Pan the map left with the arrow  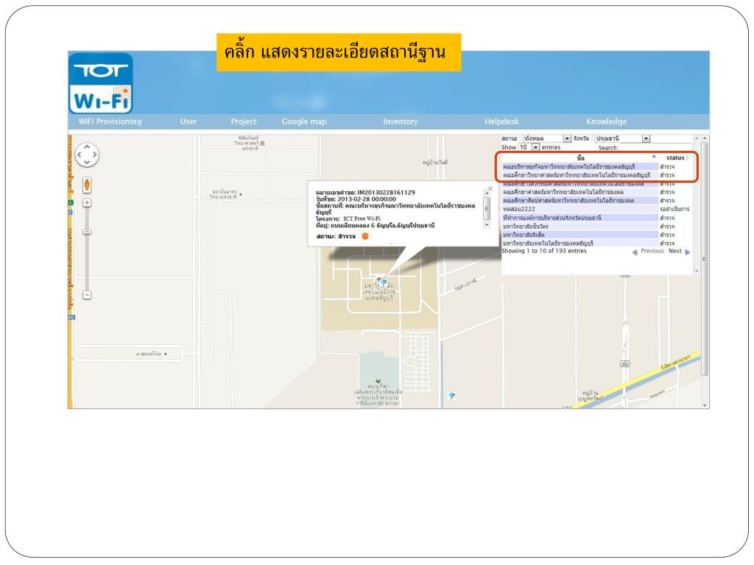pos(80,154)
